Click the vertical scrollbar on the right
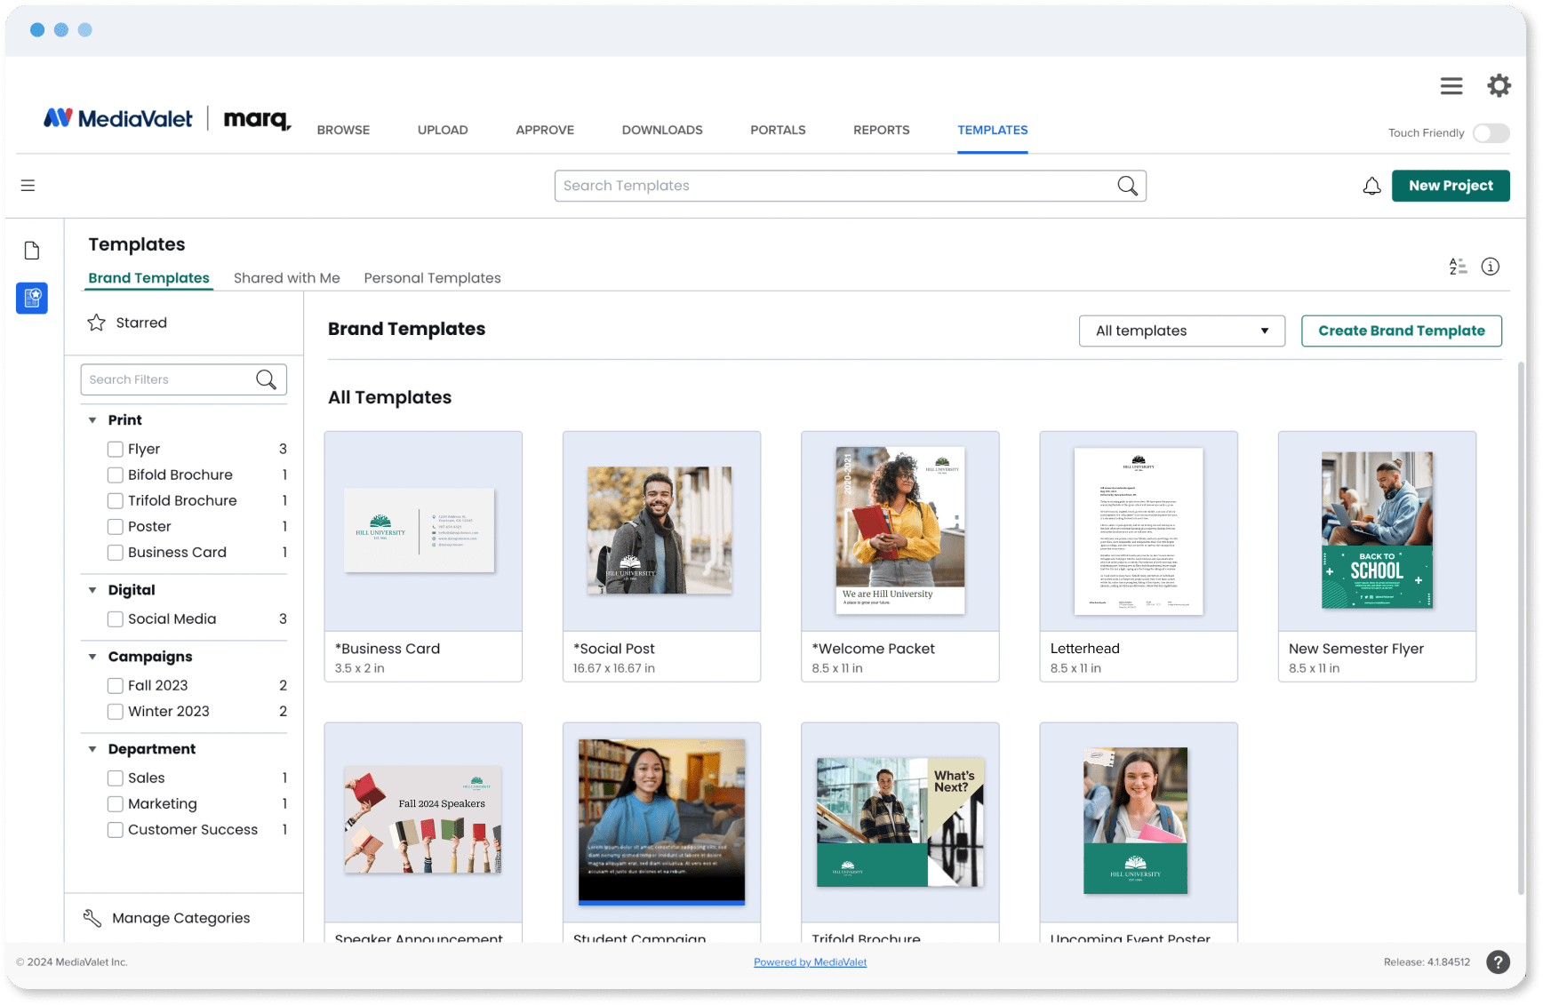Screen dimensions: 1543x1005 [x=1521, y=629]
